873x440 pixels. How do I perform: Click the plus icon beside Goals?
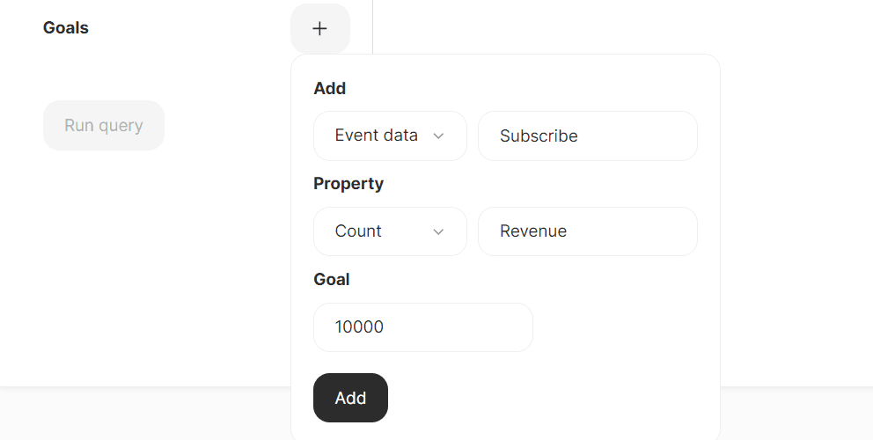coord(319,28)
